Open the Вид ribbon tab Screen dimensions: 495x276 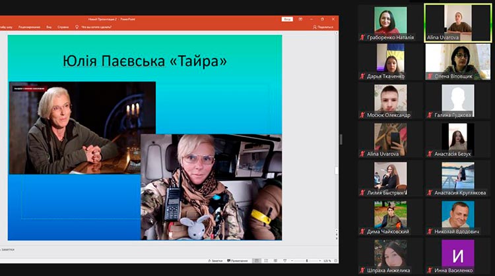coord(49,27)
